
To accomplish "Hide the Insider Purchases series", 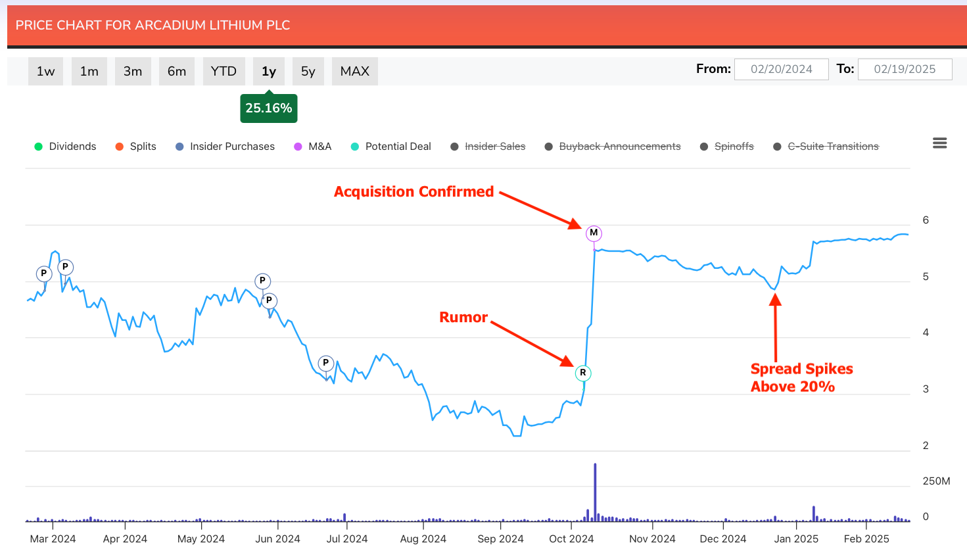I will [225, 147].
